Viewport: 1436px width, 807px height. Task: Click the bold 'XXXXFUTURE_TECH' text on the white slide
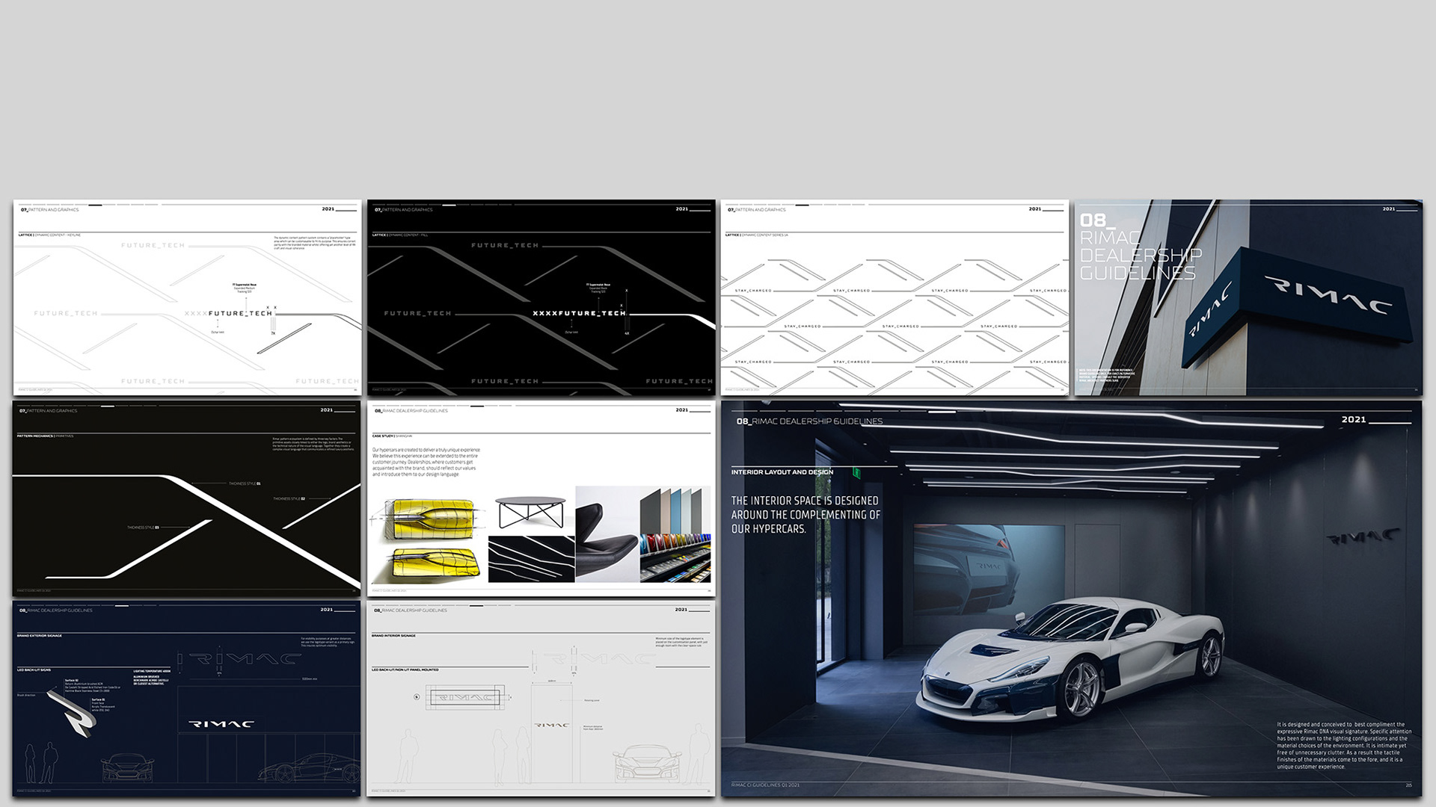coord(229,314)
